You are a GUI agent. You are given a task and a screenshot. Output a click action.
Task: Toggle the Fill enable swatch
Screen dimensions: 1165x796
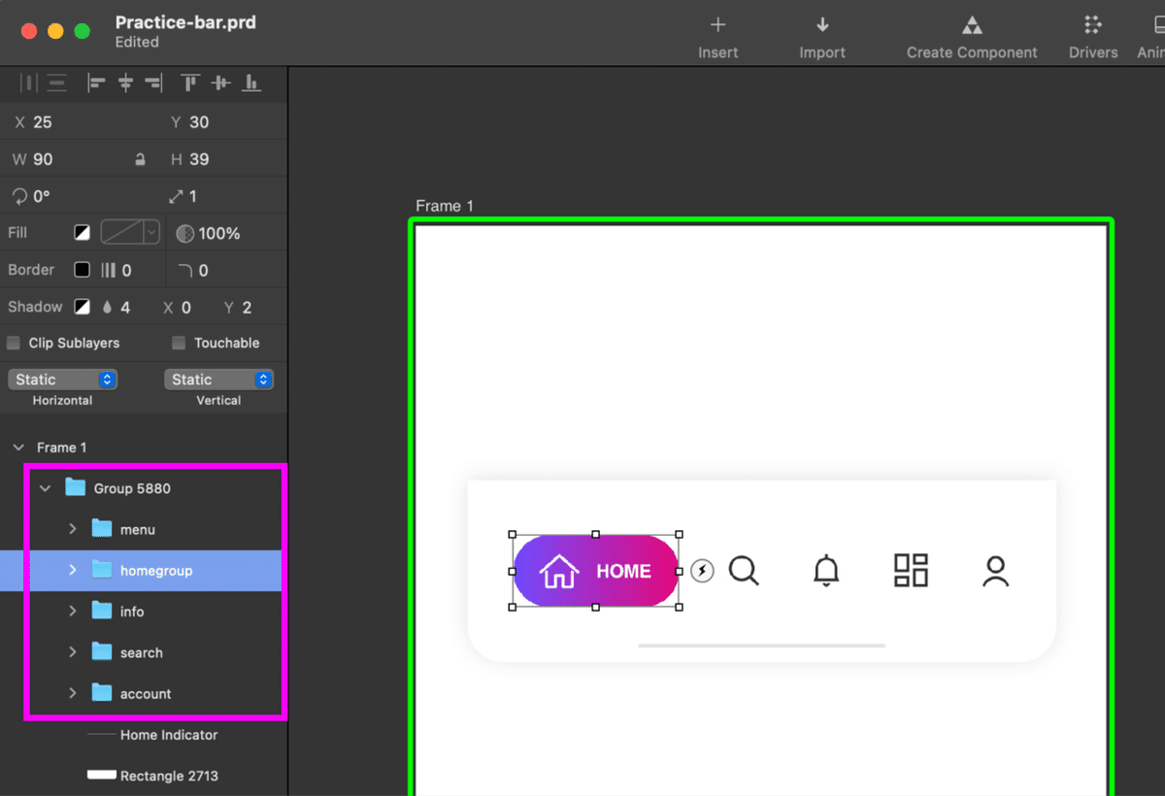[83, 233]
